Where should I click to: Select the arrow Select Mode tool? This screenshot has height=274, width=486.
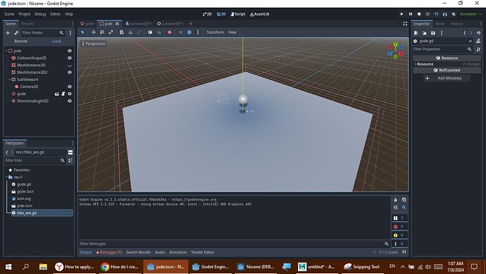[x=82, y=32]
